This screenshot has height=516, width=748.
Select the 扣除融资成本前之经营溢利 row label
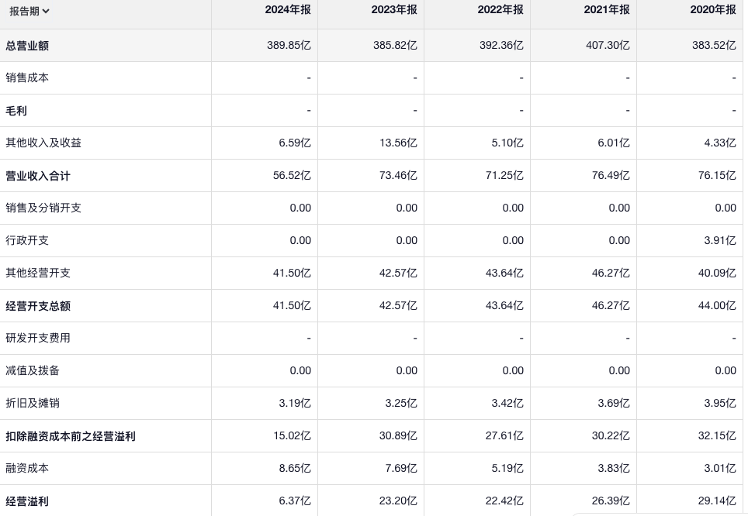(71, 436)
